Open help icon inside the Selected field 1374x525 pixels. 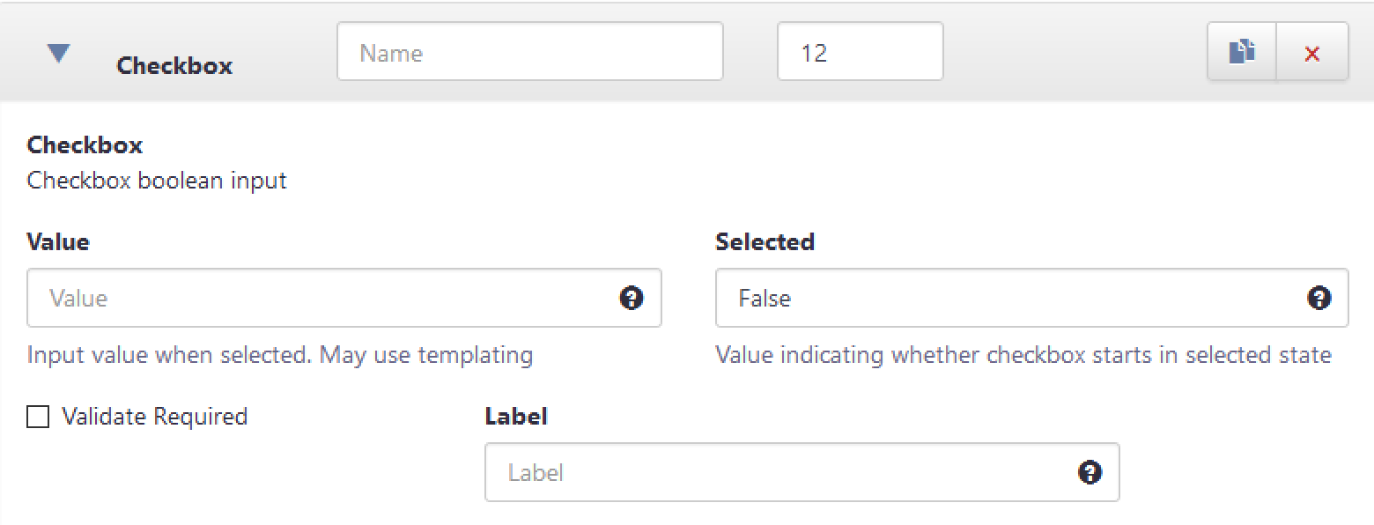click(x=1319, y=298)
